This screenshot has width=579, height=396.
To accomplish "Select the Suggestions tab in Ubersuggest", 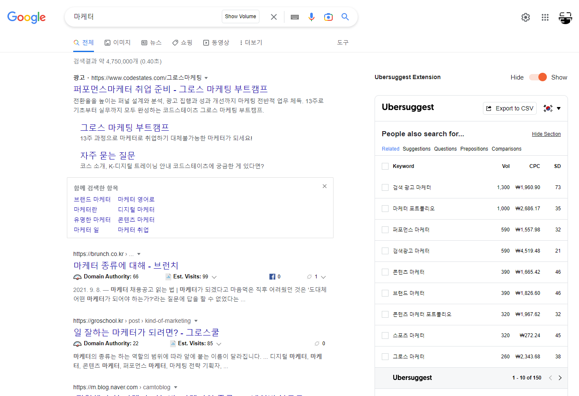I will coord(416,149).
